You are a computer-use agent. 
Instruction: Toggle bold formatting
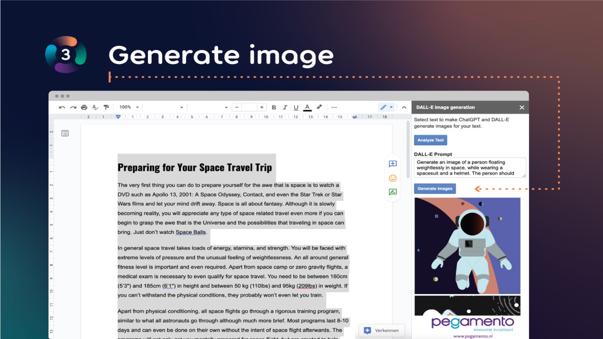(274, 107)
